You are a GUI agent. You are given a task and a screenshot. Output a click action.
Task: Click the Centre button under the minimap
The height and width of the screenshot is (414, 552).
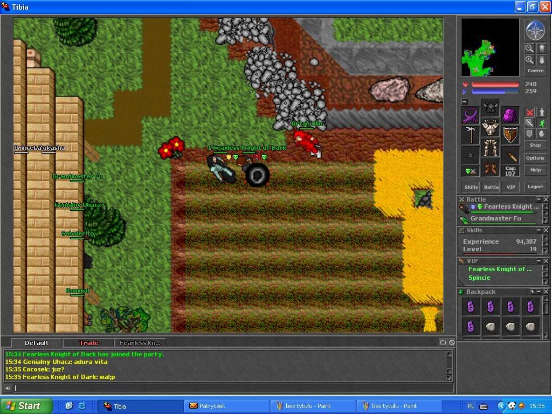click(535, 71)
